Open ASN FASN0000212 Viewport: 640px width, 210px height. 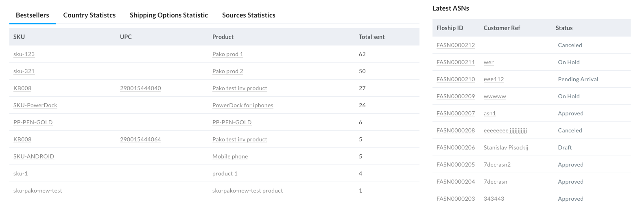click(456, 45)
